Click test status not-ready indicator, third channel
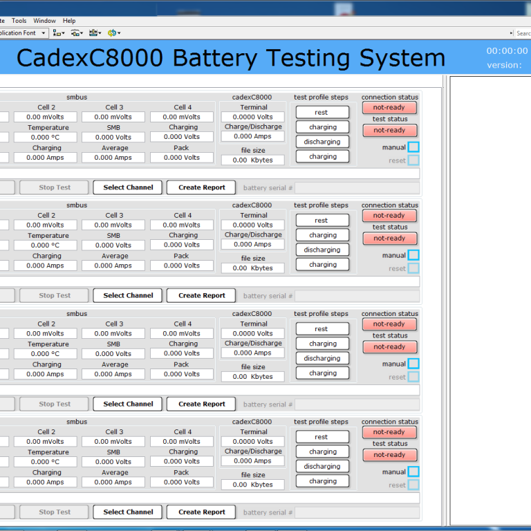This screenshot has height=531, width=531. click(390, 347)
